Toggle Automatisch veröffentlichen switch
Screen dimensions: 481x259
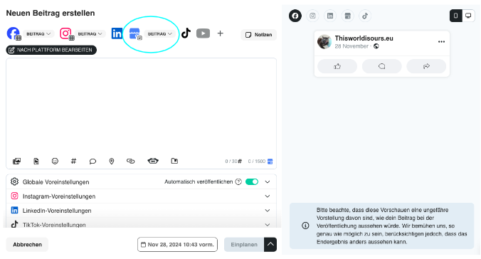click(252, 181)
